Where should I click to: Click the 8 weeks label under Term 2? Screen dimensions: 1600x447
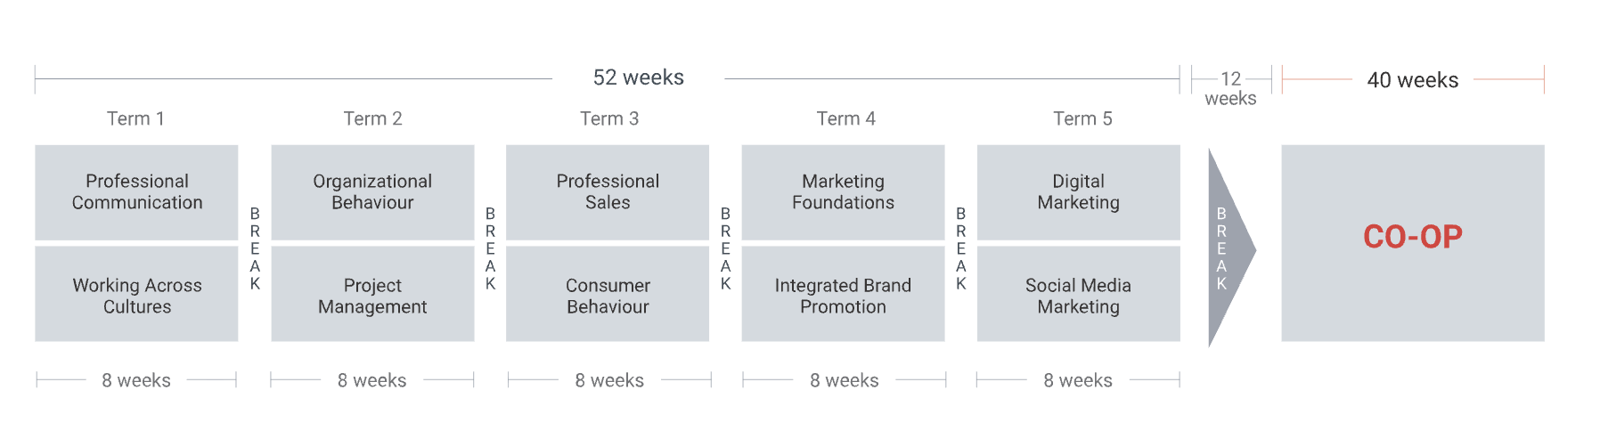371,380
